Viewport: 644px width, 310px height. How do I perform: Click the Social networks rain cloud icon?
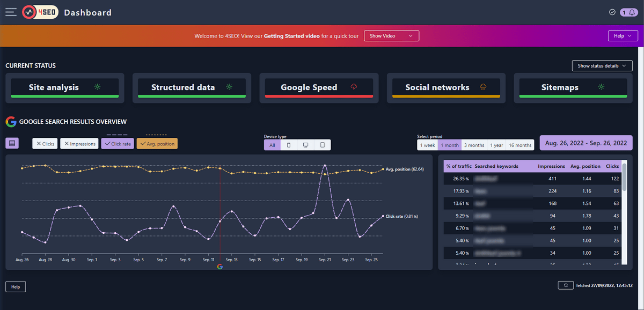tap(483, 87)
